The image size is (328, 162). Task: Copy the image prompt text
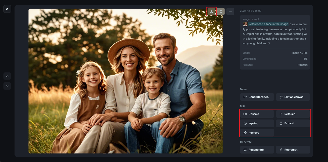tap(269, 44)
